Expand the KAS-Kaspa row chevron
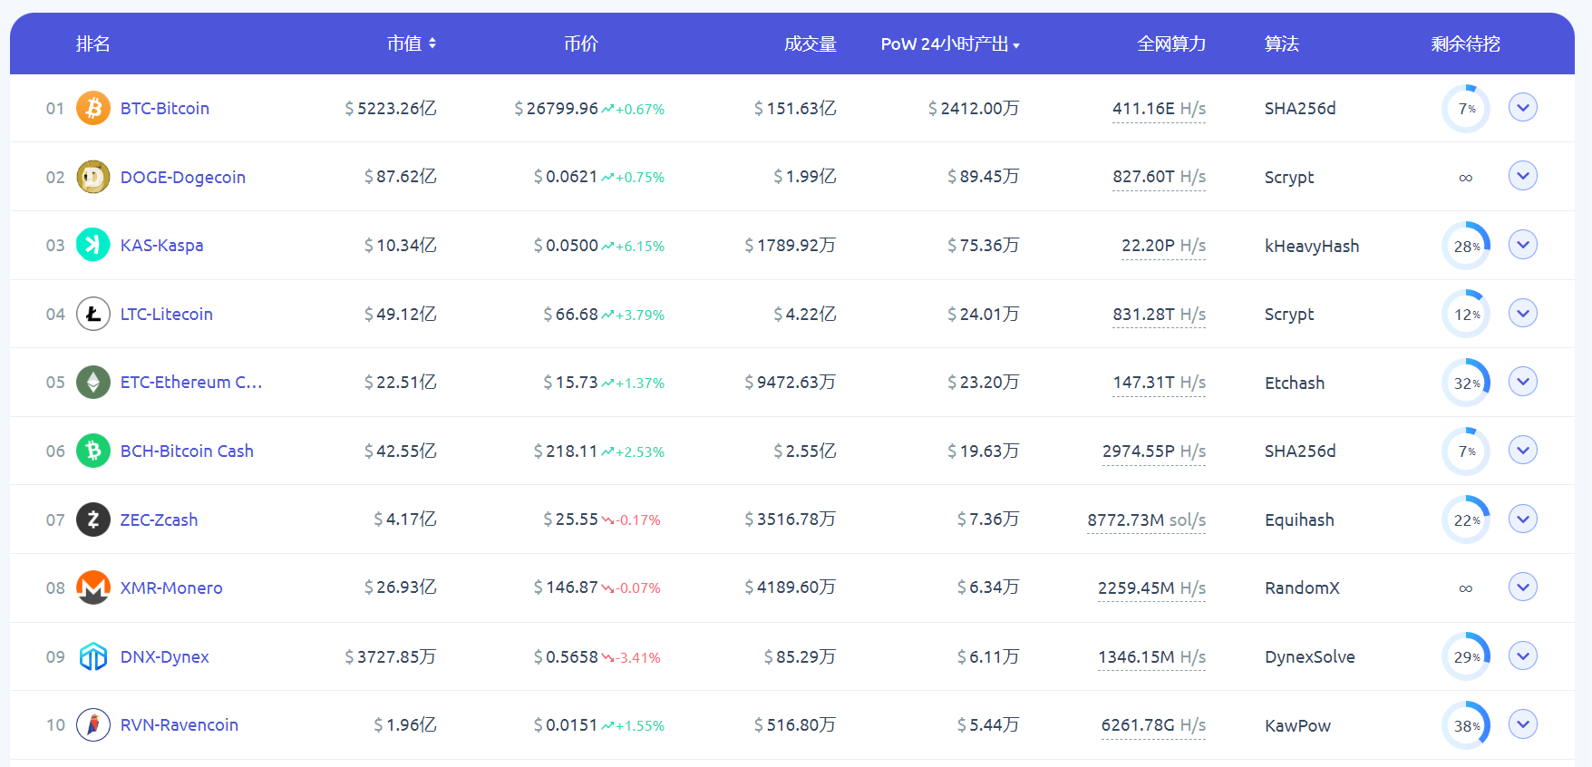 (x=1522, y=244)
